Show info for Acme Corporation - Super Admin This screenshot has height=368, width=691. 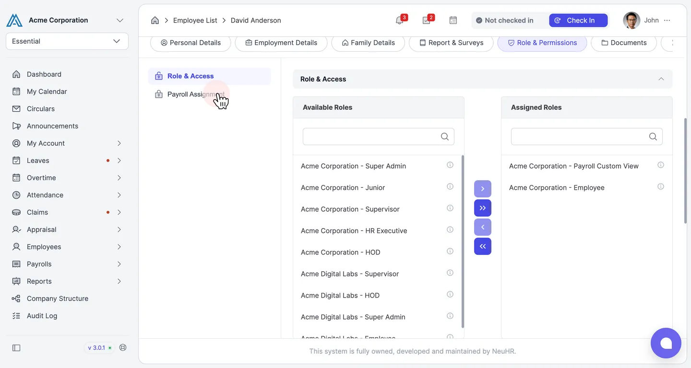coord(450,165)
